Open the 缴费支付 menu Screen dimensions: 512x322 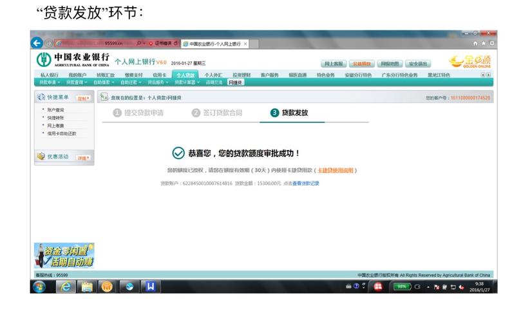coord(133,75)
